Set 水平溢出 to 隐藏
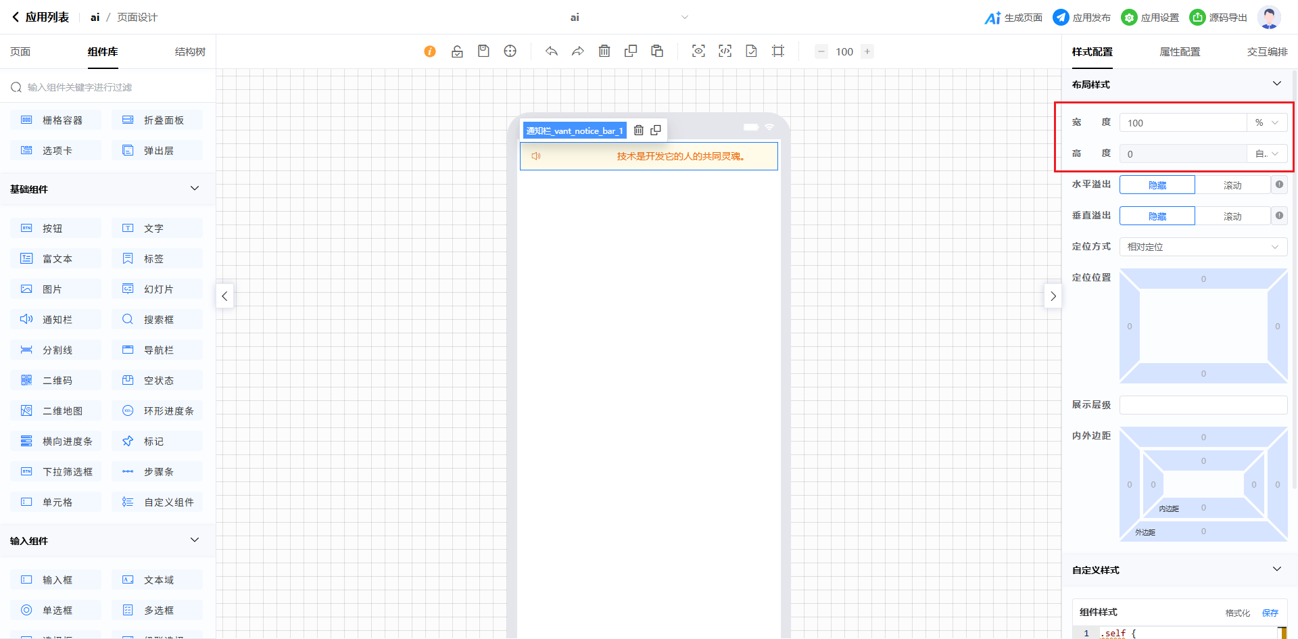Screen dimensions: 1298x639 1157,185
